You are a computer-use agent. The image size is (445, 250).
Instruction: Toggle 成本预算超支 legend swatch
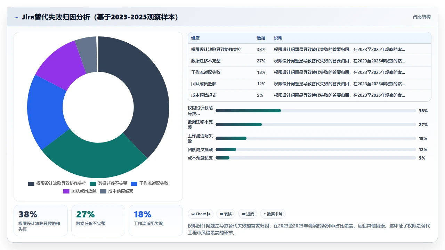(103, 191)
